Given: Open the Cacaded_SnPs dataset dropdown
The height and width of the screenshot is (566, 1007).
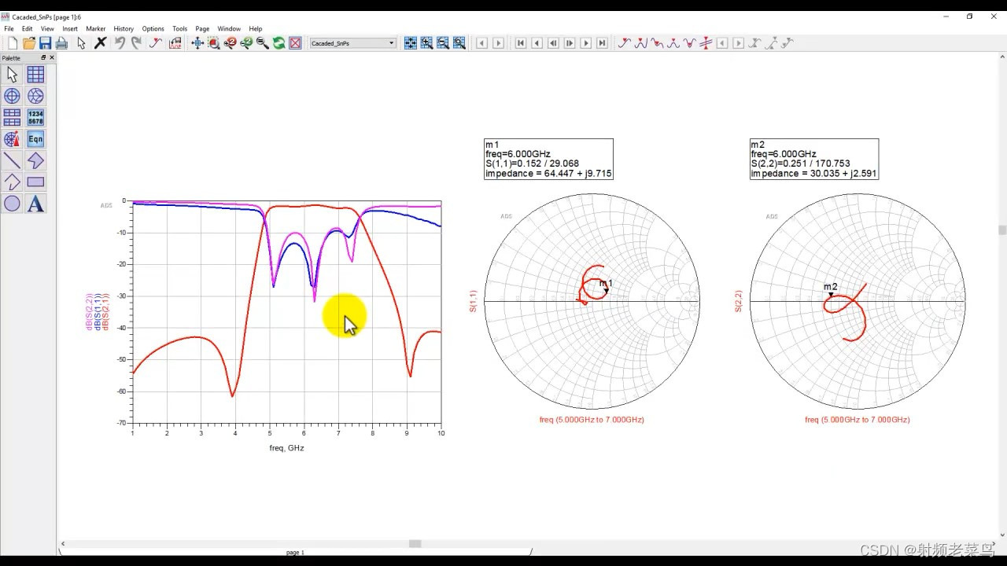Looking at the screenshot, I should (x=352, y=43).
